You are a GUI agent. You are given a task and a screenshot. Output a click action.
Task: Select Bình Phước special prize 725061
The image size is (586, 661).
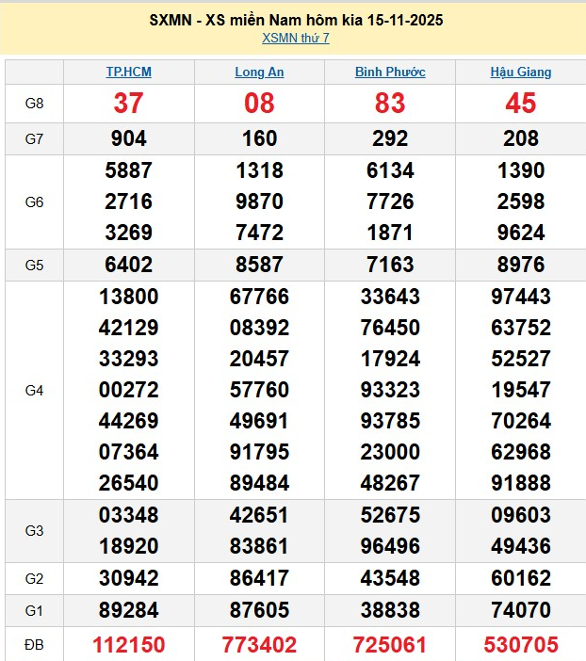click(x=390, y=645)
